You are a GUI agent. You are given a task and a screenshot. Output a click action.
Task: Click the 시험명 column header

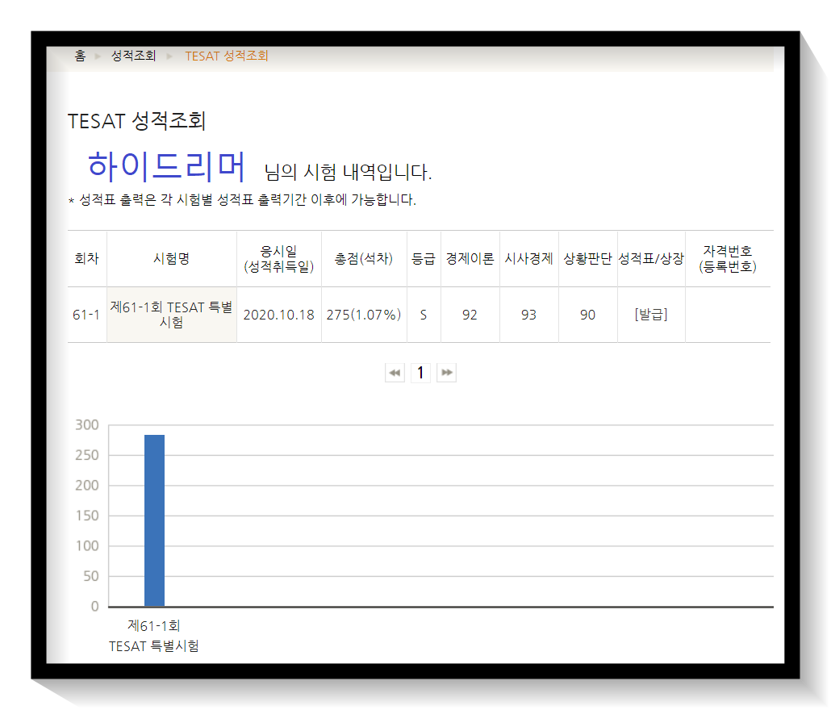(x=171, y=258)
